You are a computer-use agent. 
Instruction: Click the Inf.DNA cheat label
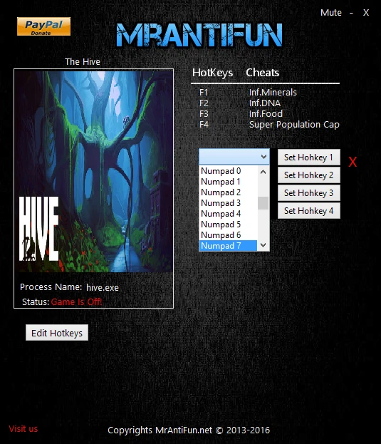(265, 103)
